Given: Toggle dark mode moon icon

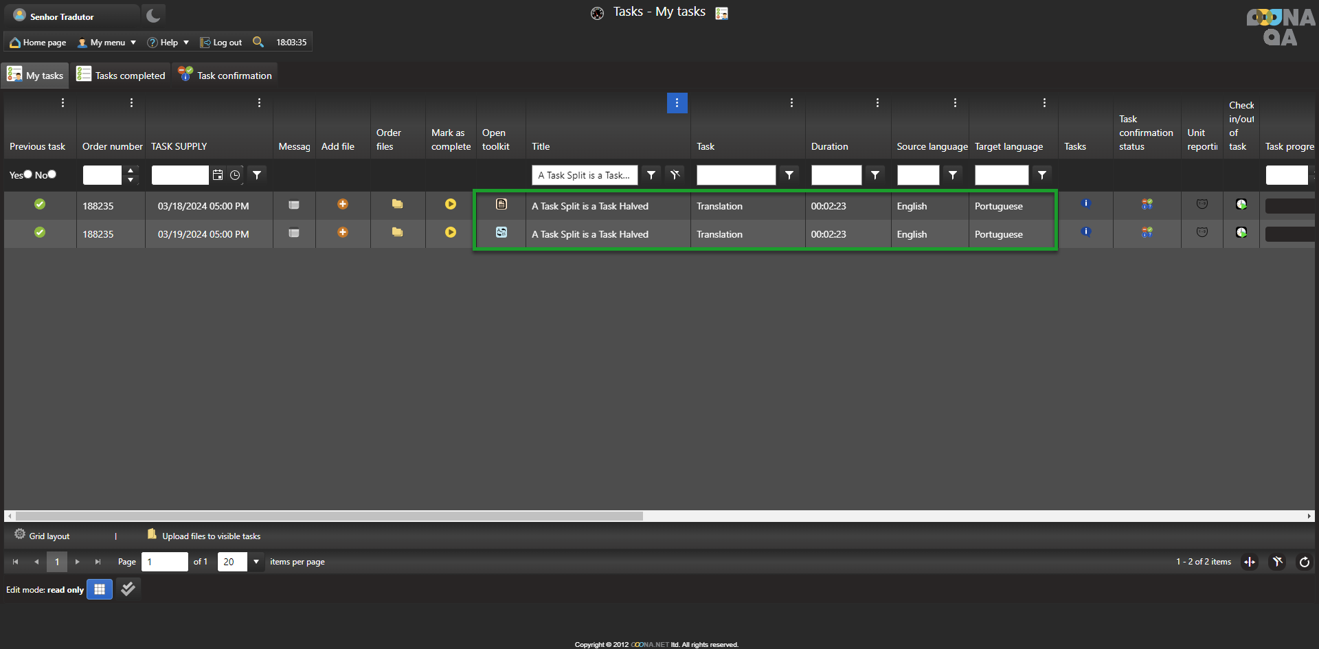Looking at the screenshot, I should pos(153,15).
